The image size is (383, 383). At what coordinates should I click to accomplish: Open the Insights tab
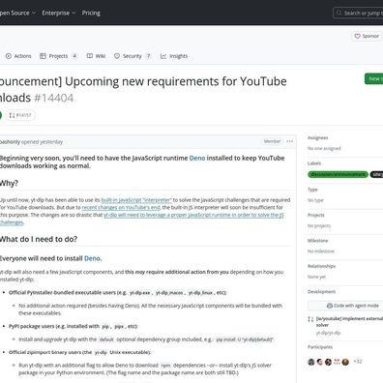click(174, 56)
